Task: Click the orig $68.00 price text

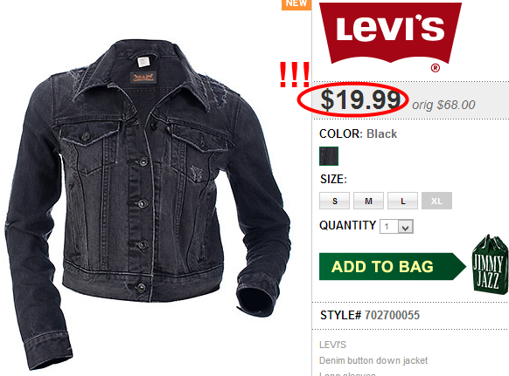Action: tap(443, 105)
